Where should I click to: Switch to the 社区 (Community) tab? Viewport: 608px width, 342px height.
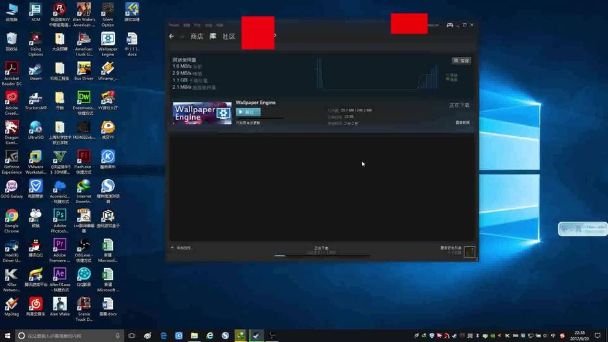228,36
